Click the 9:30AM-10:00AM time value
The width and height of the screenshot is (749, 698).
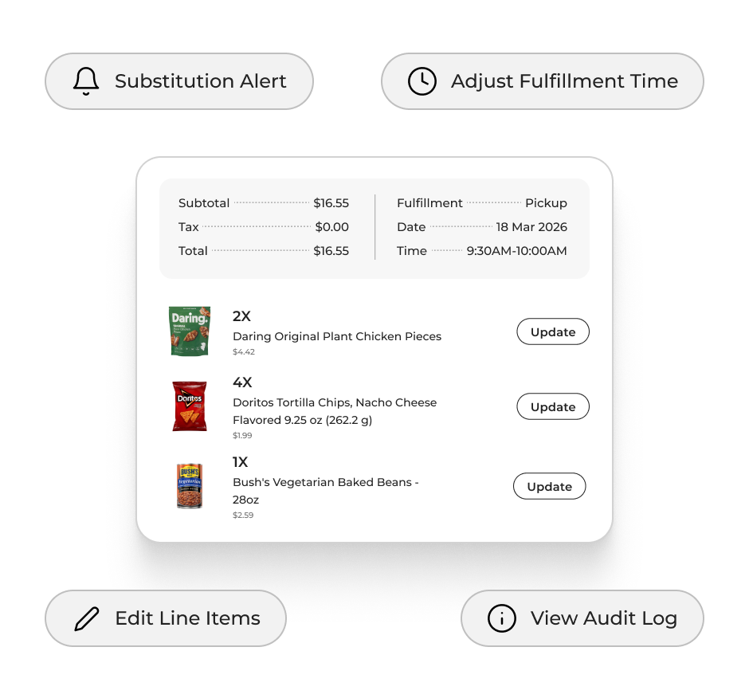point(517,251)
